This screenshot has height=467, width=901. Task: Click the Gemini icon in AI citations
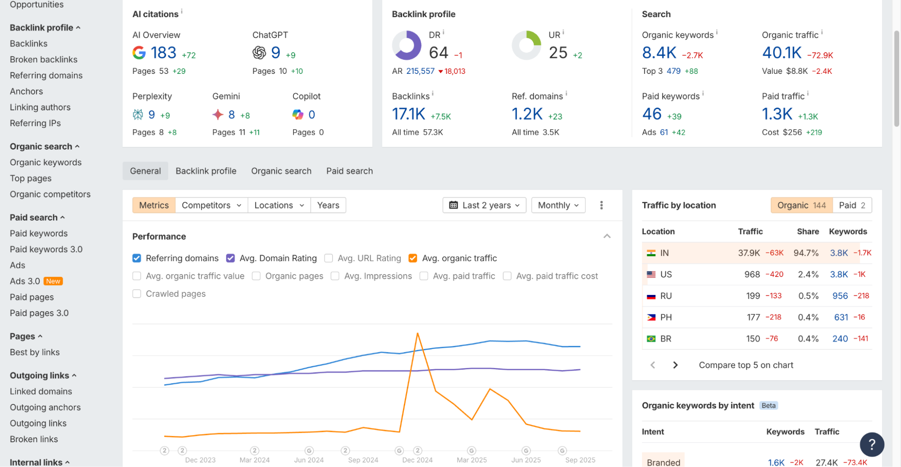click(x=218, y=115)
